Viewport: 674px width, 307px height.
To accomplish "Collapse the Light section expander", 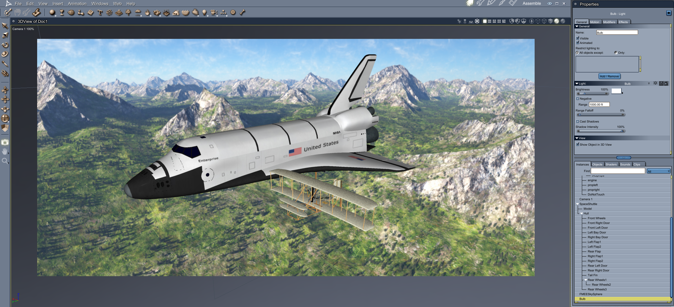I will coord(577,84).
